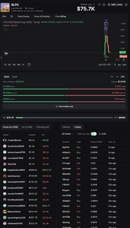The image size is (130, 228).
Task: Select the 24h stats timeframe
Action: (x=123, y=77)
